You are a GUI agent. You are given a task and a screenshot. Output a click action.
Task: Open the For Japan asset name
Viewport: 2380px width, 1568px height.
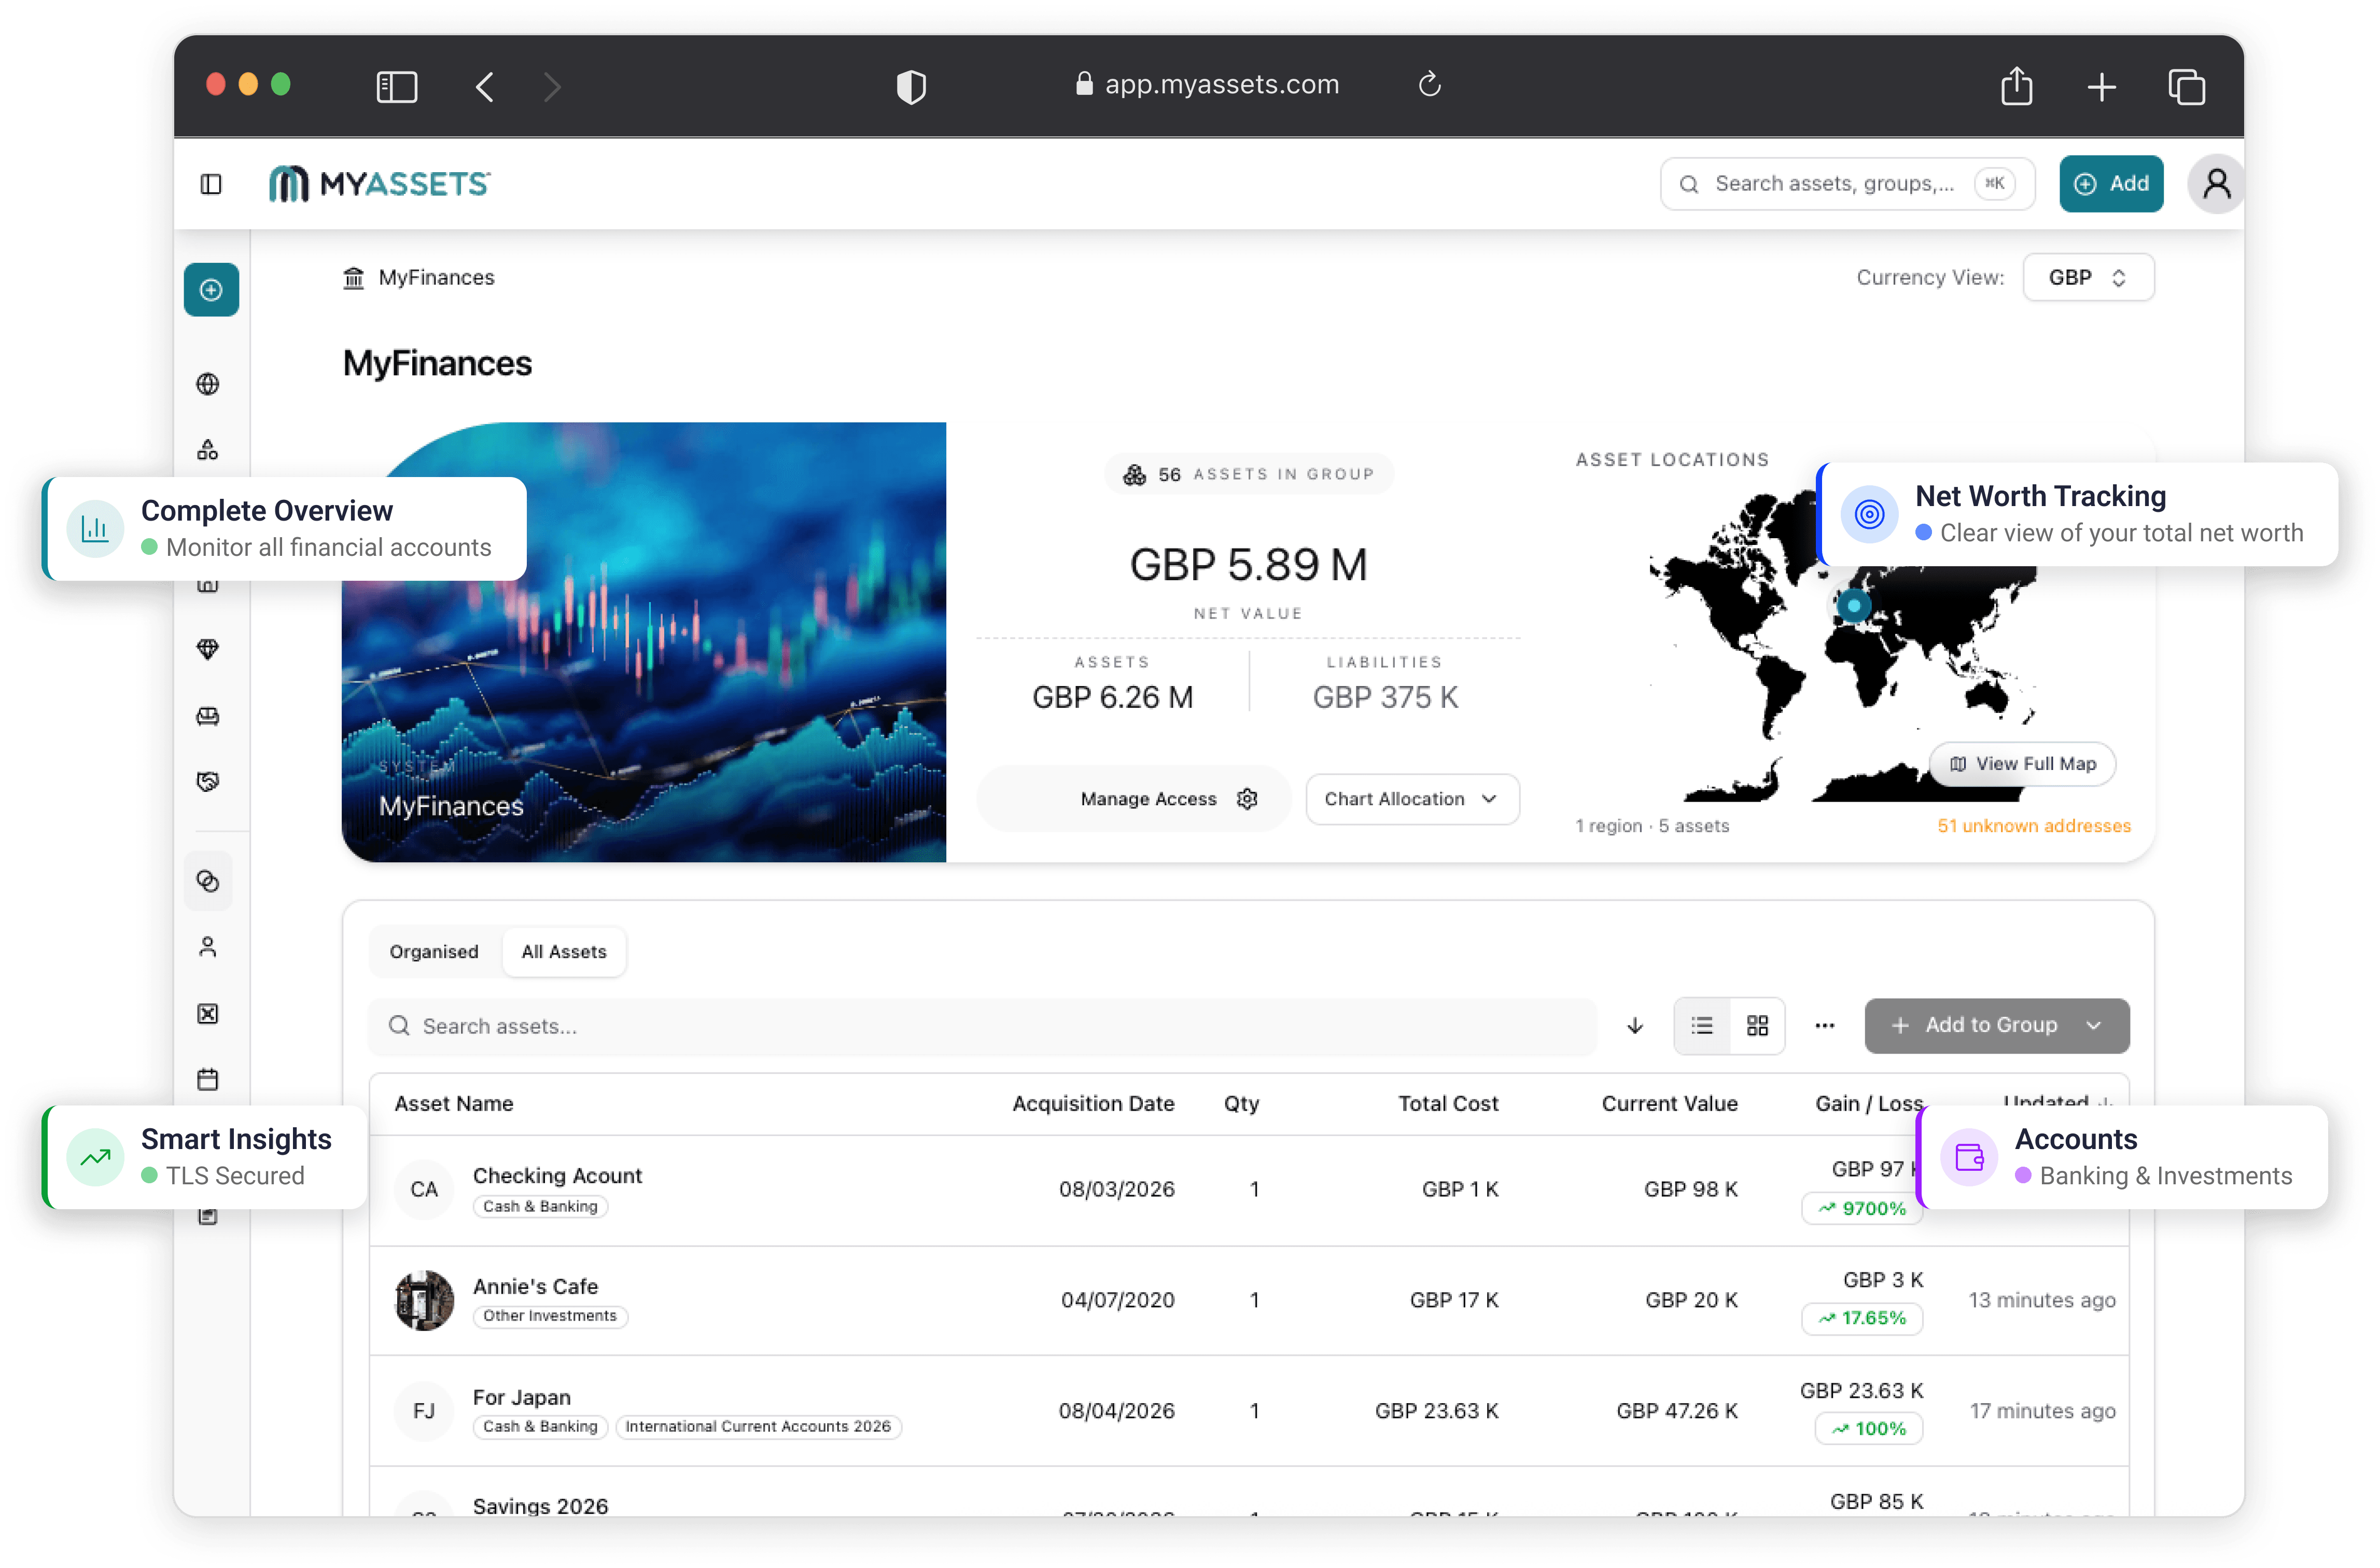click(522, 1398)
